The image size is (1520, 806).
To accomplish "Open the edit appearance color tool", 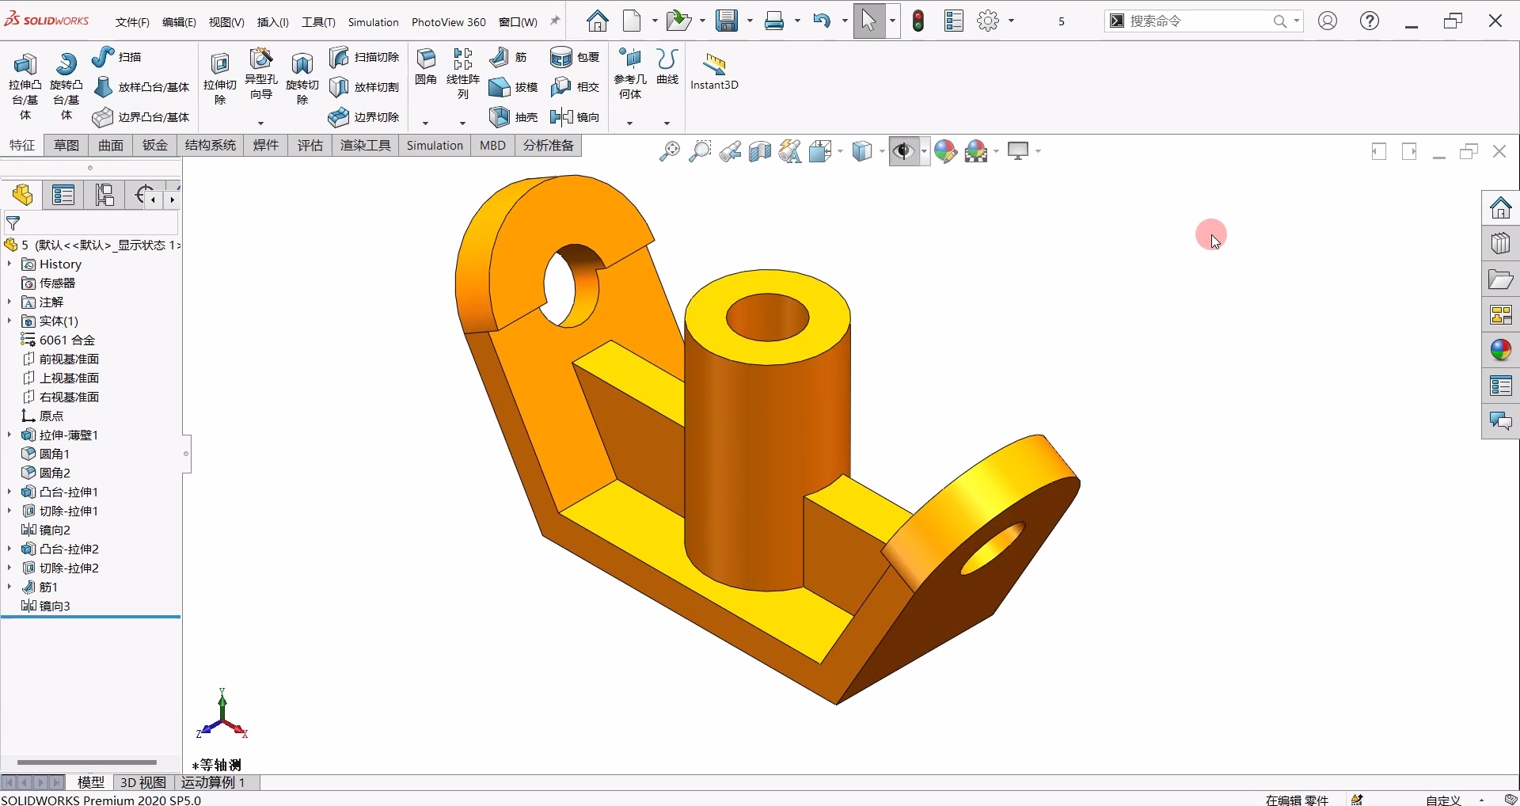I will click(x=947, y=151).
